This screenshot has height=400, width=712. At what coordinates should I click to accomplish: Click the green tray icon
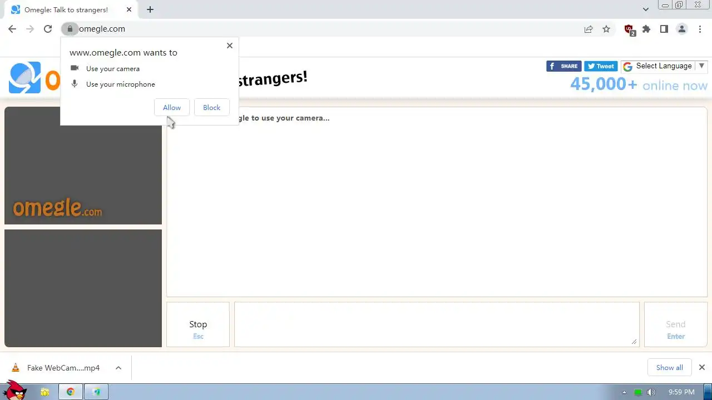coord(638,392)
